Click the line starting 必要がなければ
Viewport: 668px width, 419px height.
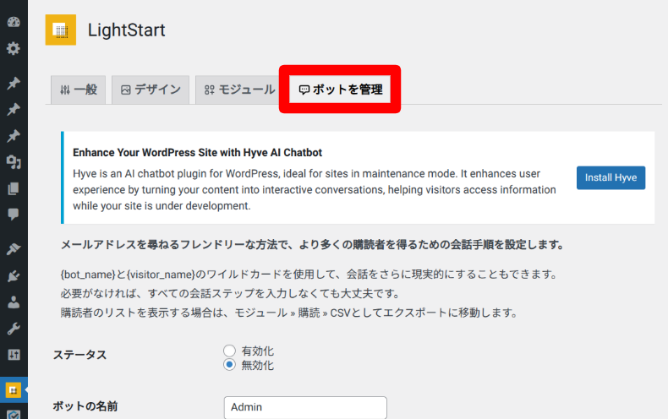230,293
